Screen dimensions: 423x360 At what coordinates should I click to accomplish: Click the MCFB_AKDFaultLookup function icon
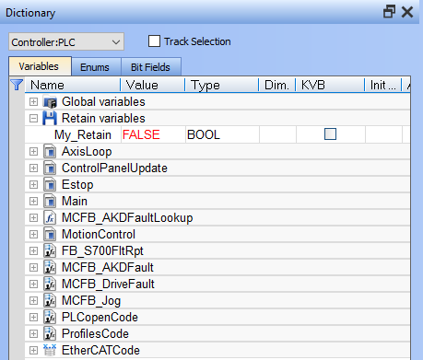tap(50, 218)
